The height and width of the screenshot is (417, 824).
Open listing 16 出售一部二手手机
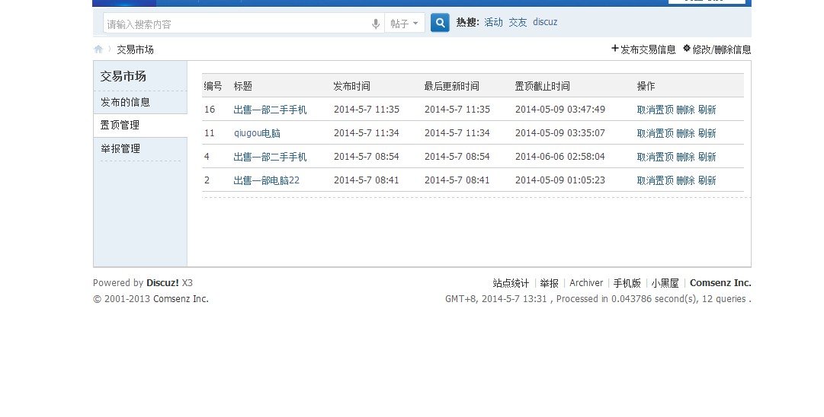pos(270,110)
